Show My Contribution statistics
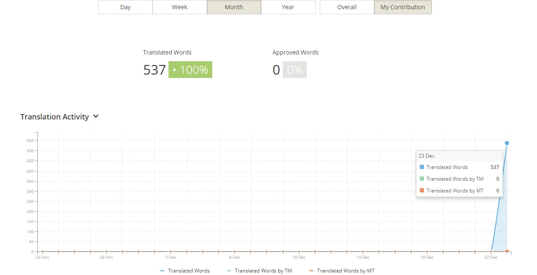 pos(403,7)
